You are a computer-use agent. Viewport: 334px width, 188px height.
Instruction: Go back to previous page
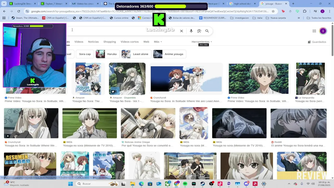coord(4,11)
